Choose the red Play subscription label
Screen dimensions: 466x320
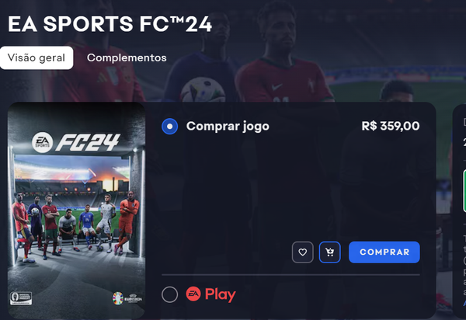221,294
